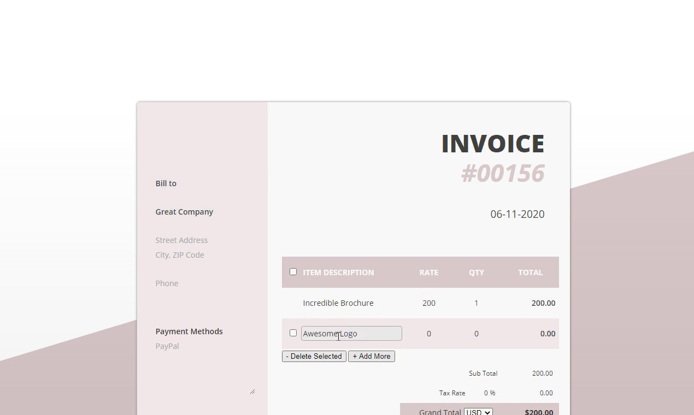Toggle the select-all checkbox in the table header
Viewport: 694px width, 415px height.
pyautogui.click(x=293, y=271)
